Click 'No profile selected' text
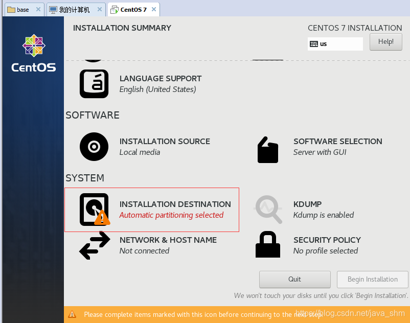410x323 pixels. [326, 251]
